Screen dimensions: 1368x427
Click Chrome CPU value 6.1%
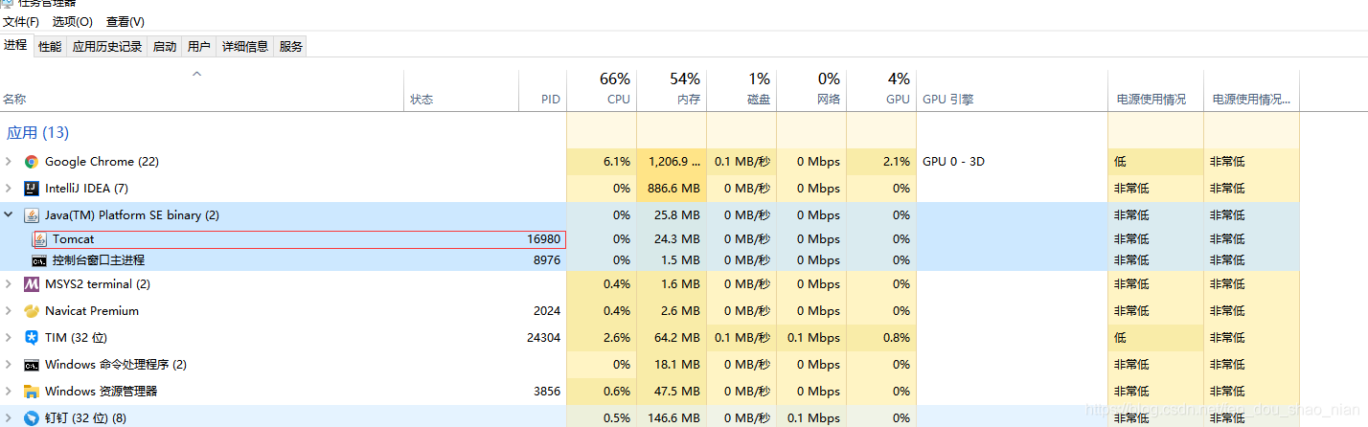click(617, 162)
